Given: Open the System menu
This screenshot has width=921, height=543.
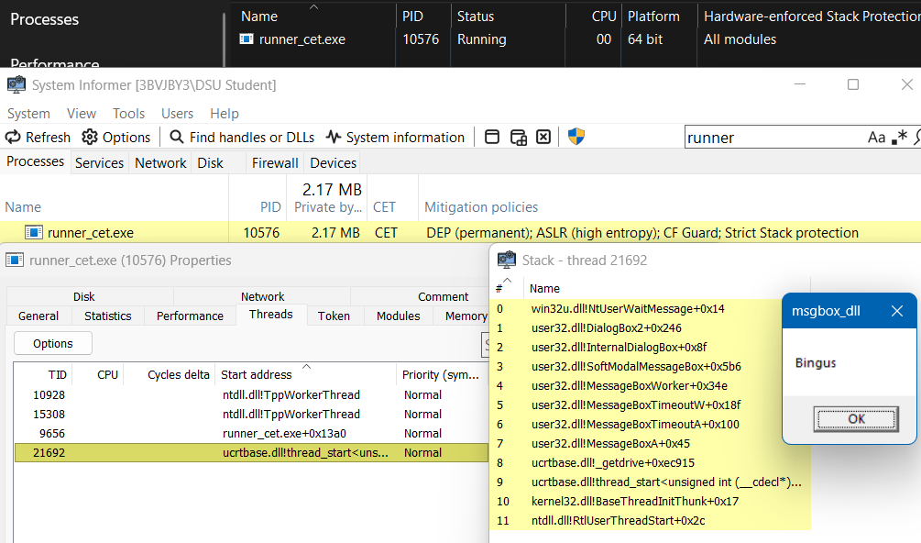Looking at the screenshot, I should coord(28,114).
